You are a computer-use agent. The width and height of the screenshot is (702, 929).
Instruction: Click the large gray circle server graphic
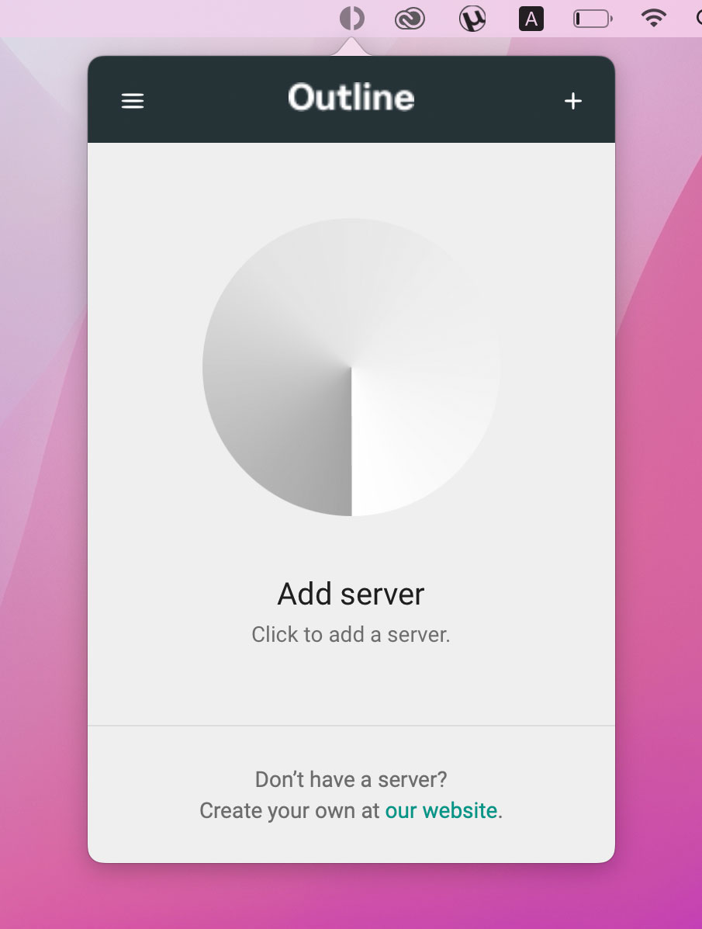351,367
